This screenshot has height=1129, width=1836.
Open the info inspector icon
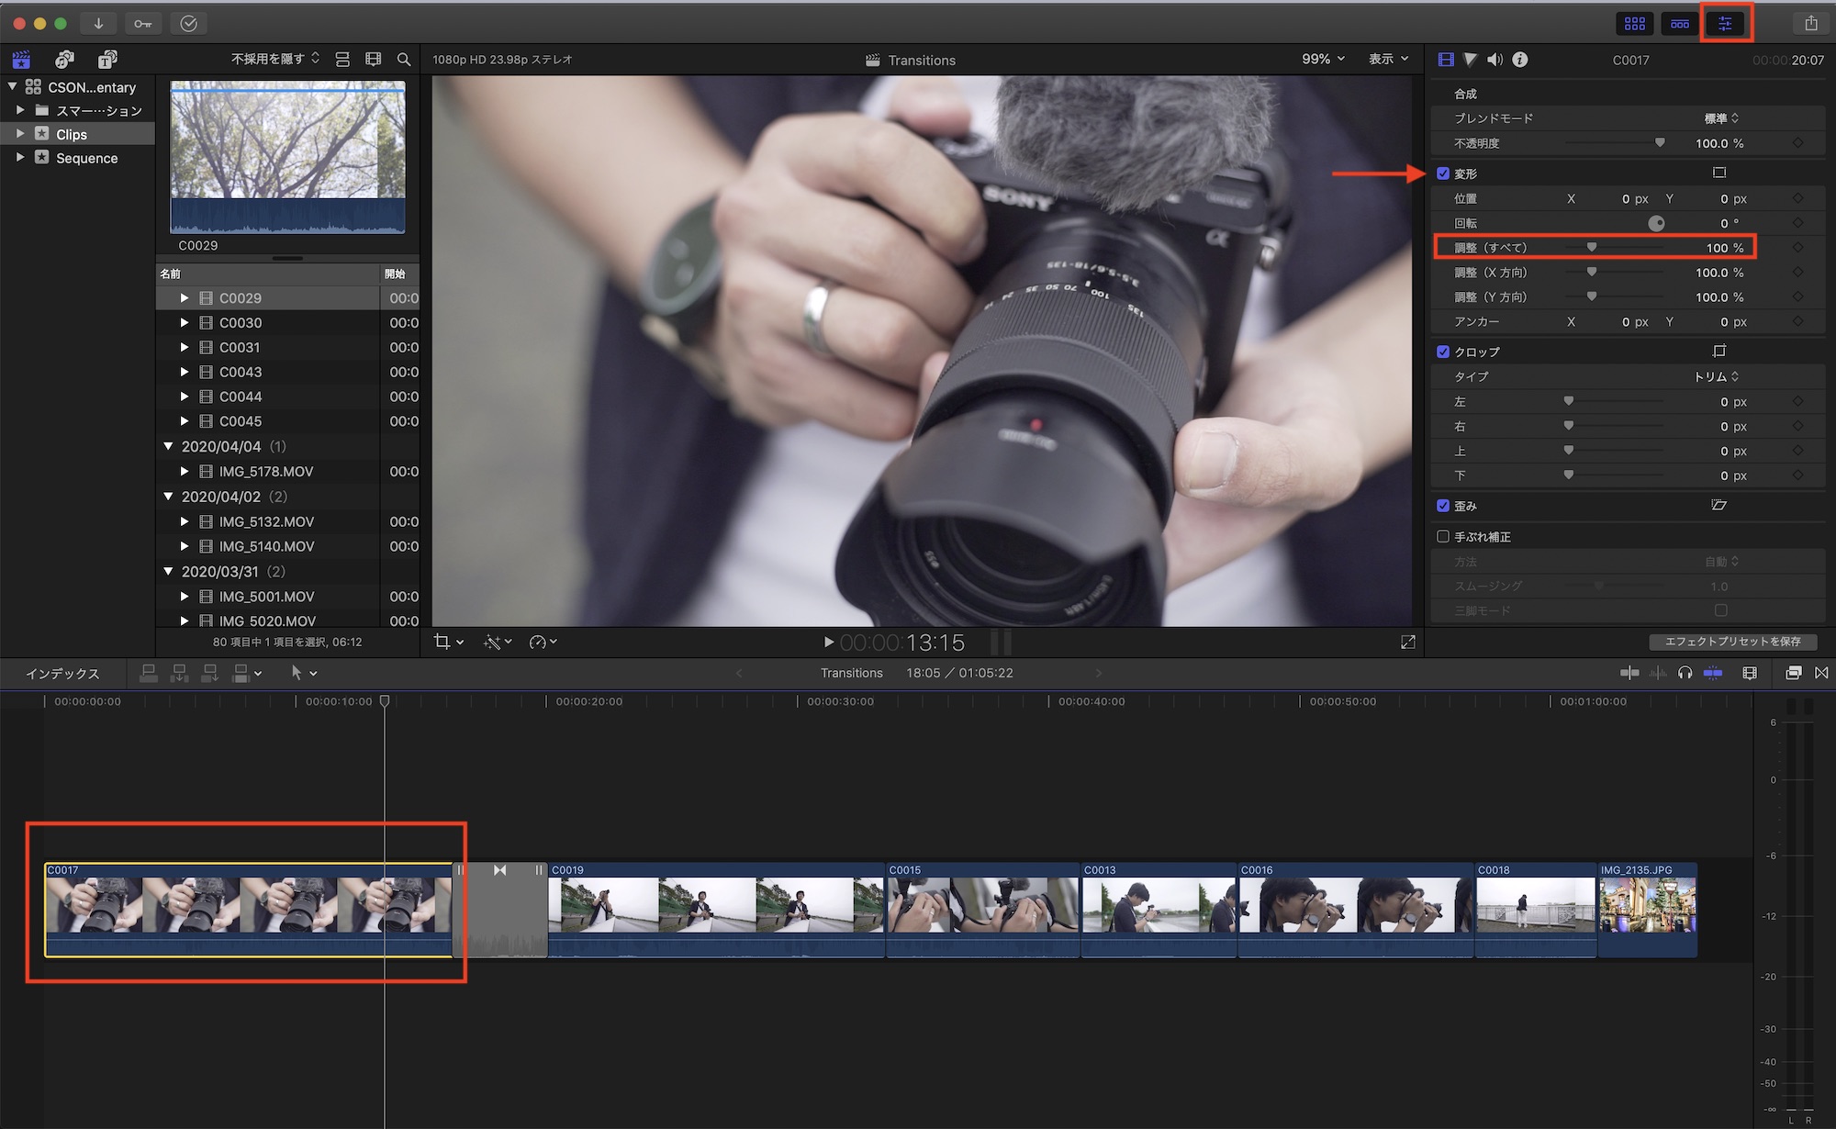point(1520,60)
